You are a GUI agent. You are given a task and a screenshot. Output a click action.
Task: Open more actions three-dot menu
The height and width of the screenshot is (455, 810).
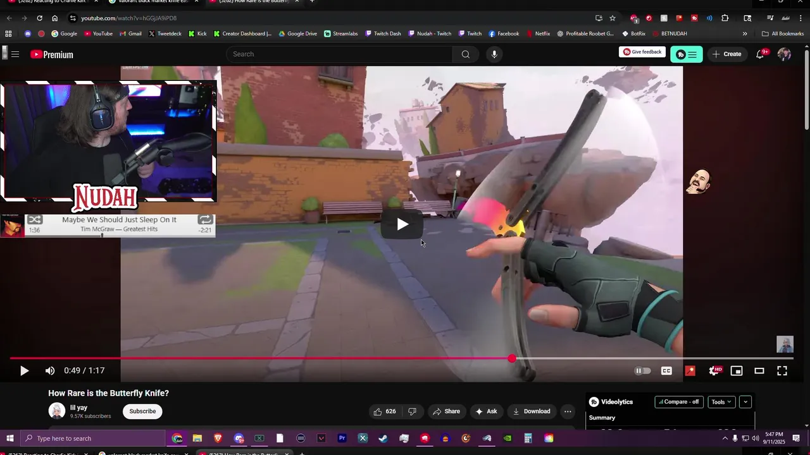click(568, 411)
